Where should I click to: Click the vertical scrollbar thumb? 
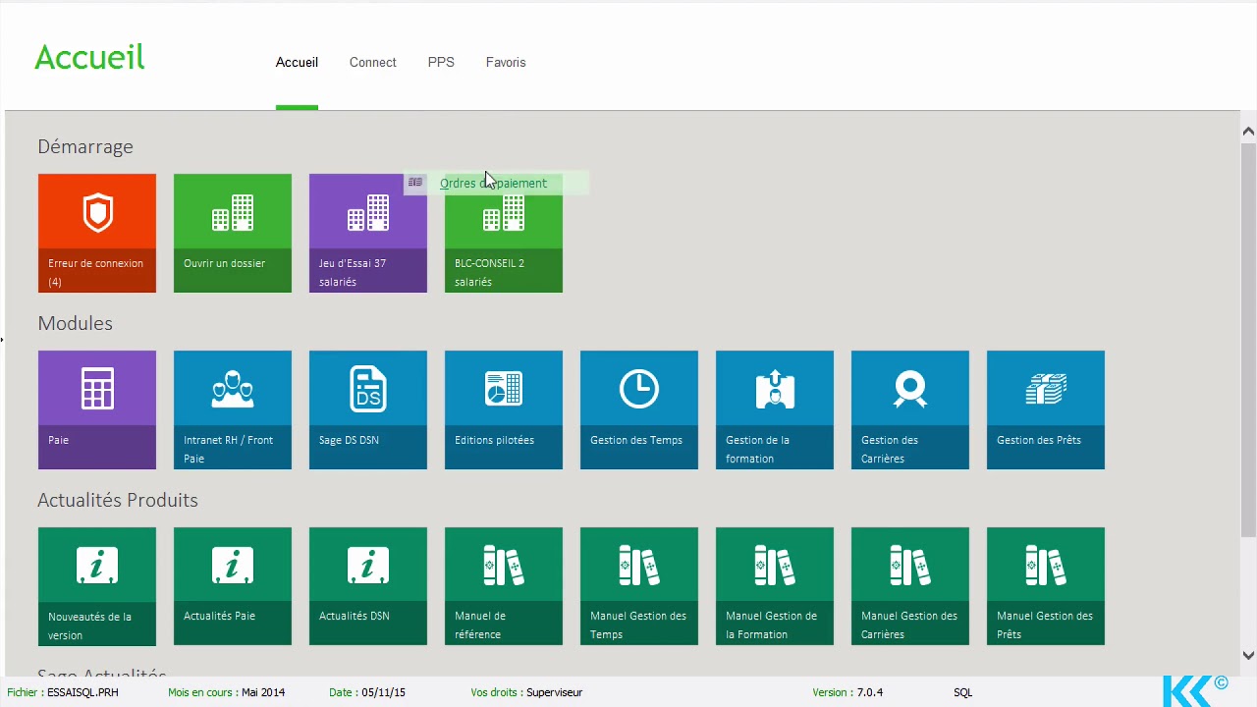click(x=1248, y=339)
